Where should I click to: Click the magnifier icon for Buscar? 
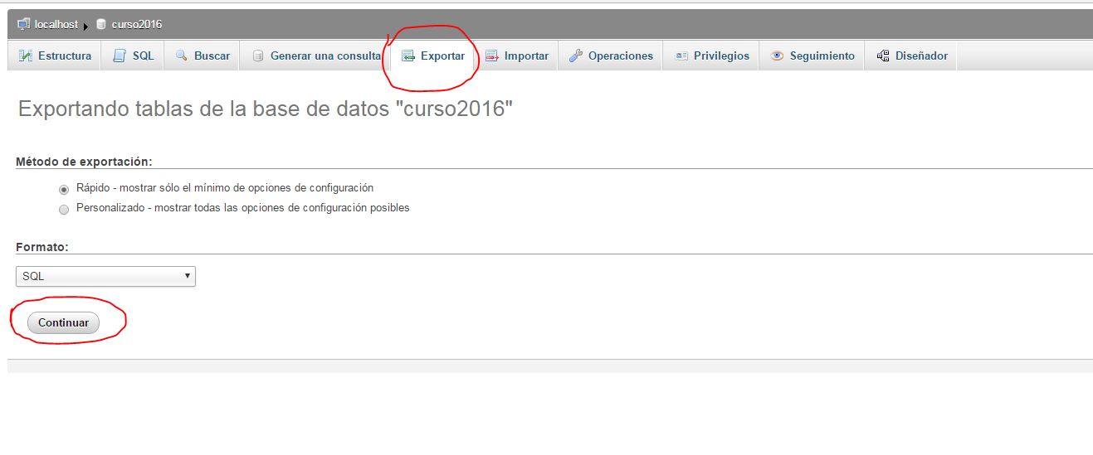tap(182, 56)
